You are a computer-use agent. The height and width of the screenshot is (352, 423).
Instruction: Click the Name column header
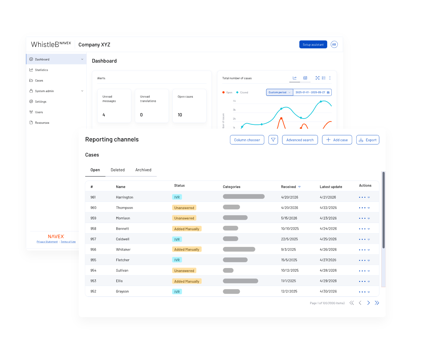(x=121, y=187)
